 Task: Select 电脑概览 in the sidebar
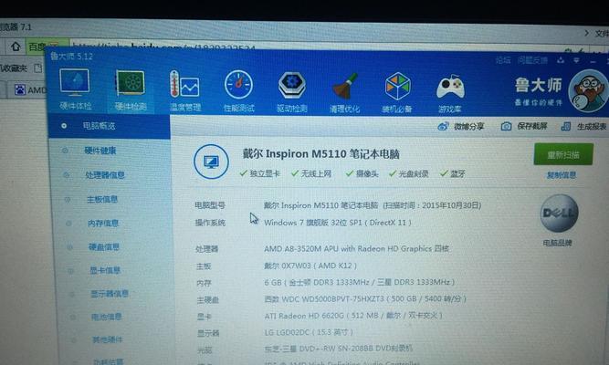point(110,126)
